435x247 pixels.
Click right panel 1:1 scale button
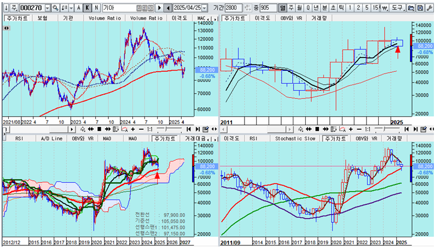coord(368,129)
